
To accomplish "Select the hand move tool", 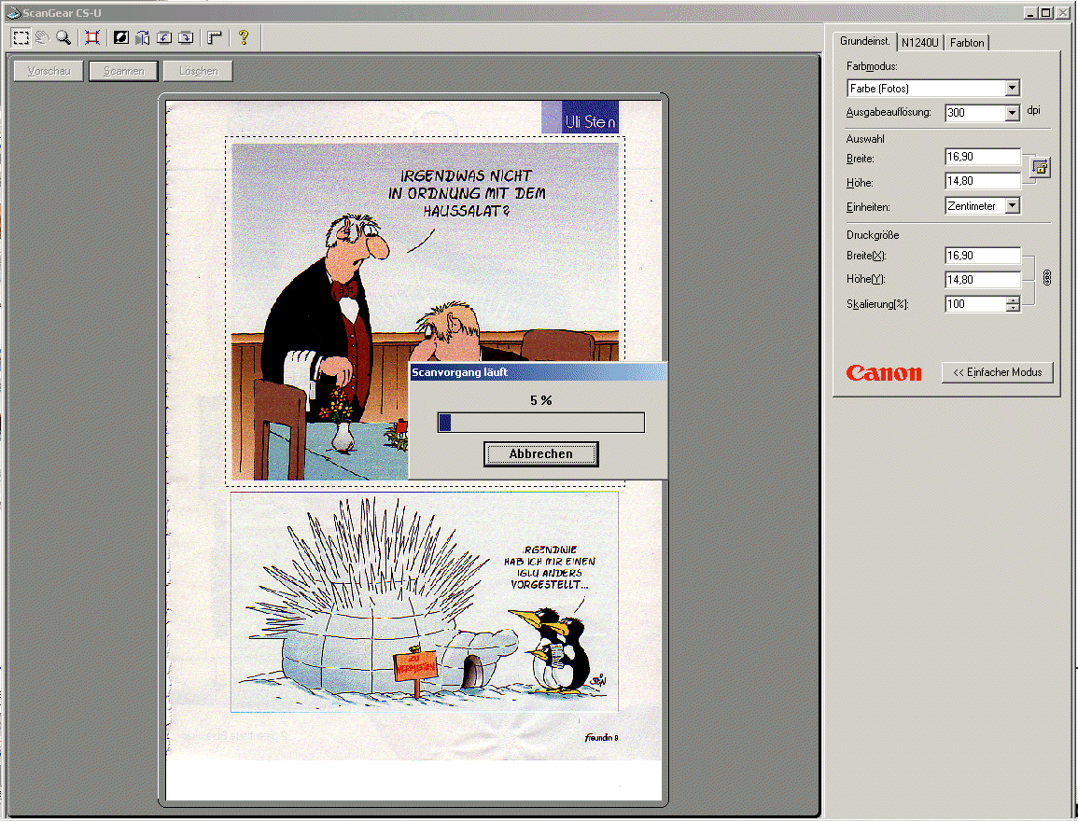I will coord(43,38).
